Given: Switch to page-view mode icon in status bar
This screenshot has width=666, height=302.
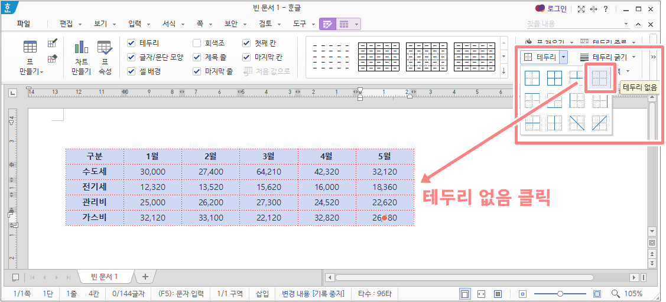Looking at the screenshot, I should 465,294.
